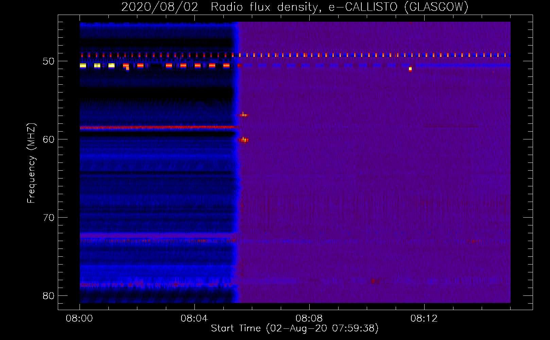Click the 60 frequency tick label
The width and height of the screenshot is (550, 340).
[x=49, y=139]
